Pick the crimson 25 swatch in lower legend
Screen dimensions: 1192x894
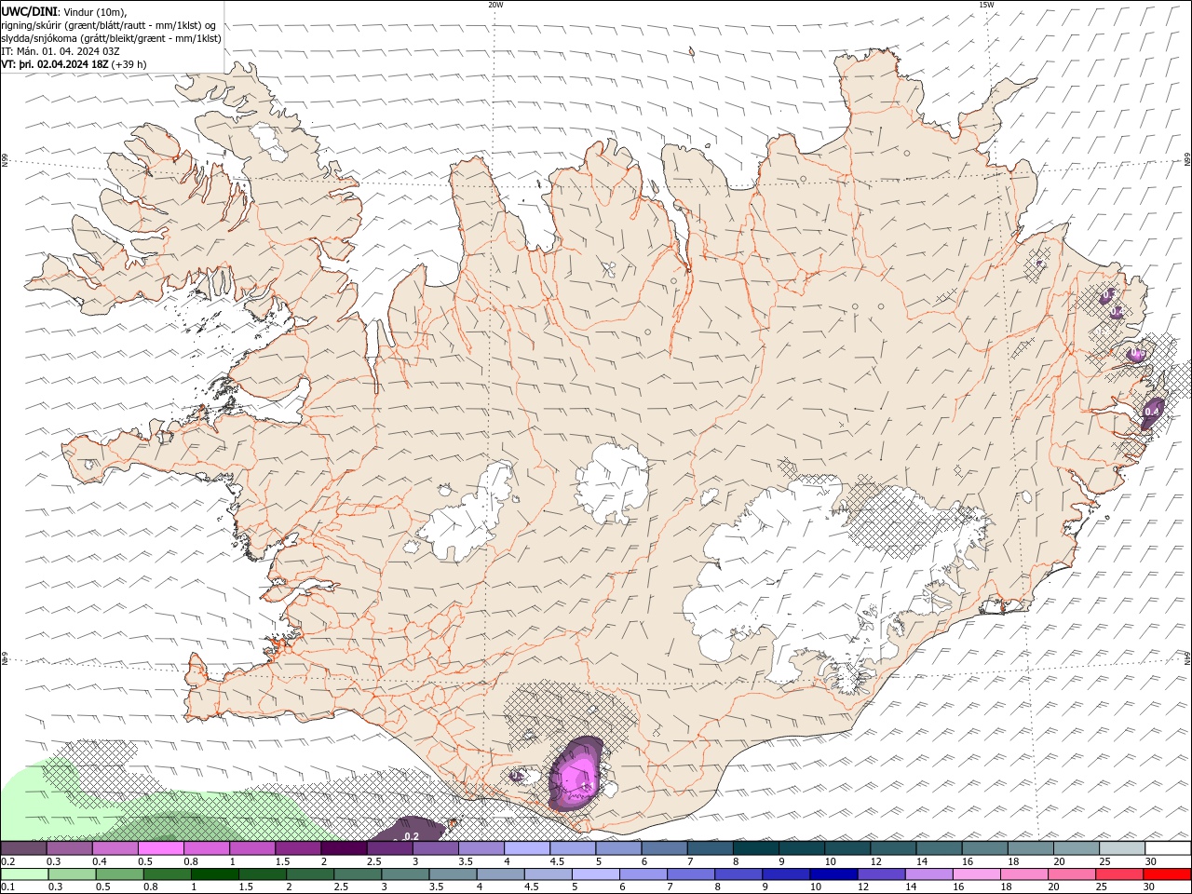click(x=1118, y=874)
